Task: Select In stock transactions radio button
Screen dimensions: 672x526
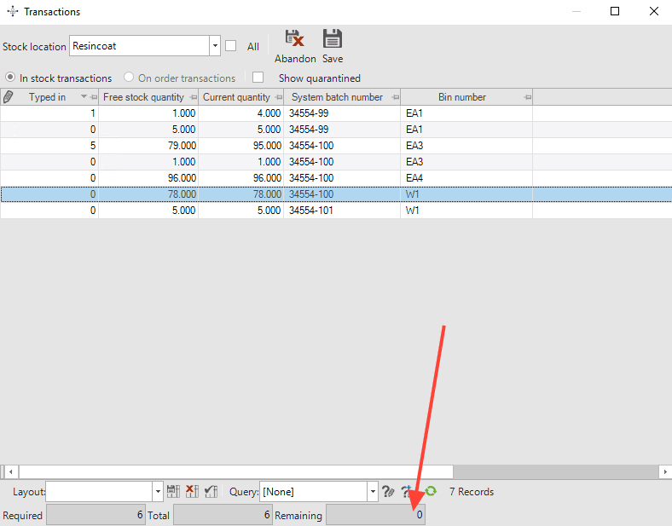Action: pyautogui.click(x=10, y=78)
